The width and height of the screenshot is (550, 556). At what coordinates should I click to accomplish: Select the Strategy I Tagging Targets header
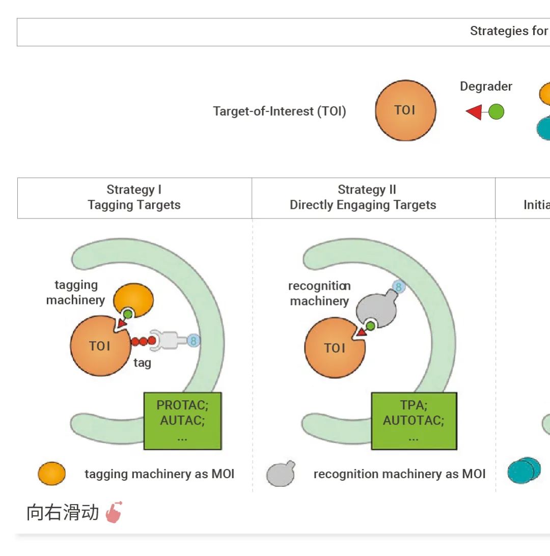pos(134,198)
